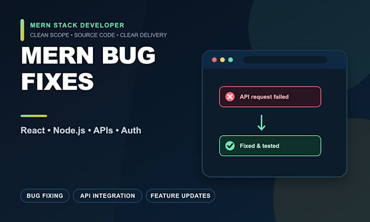Click the red window dot
The image size is (370, 222).
click(x=214, y=60)
